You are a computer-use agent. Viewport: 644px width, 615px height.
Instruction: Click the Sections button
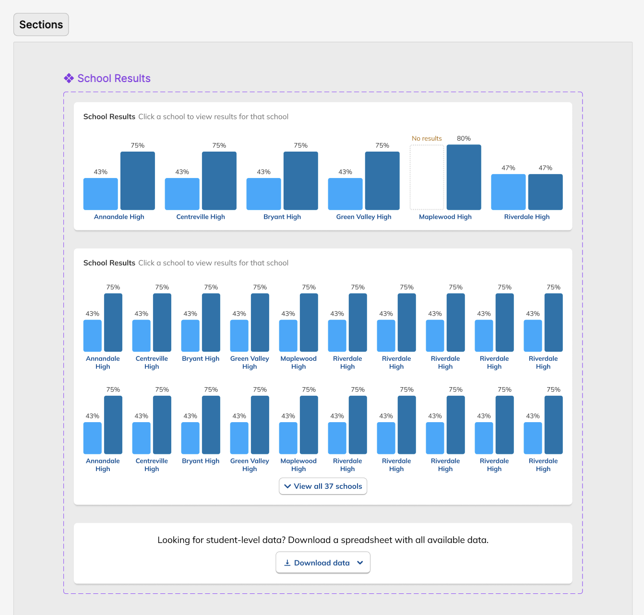(41, 24)
